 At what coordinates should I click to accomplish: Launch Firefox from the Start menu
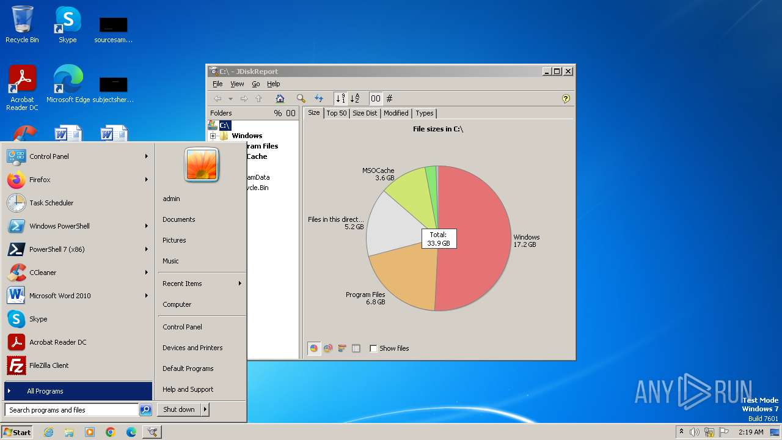pos(78,180)
